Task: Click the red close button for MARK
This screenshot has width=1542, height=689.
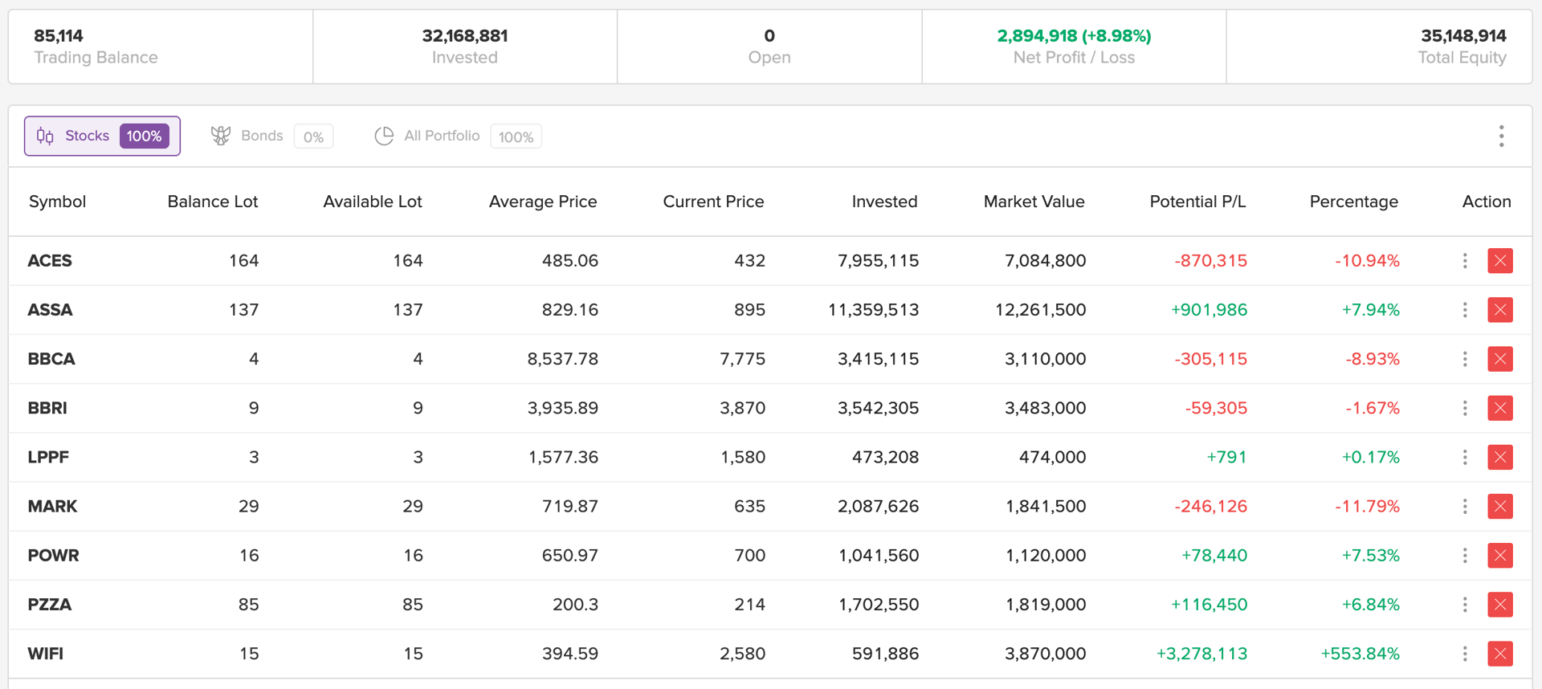Action: click(x=1499, y=506)
